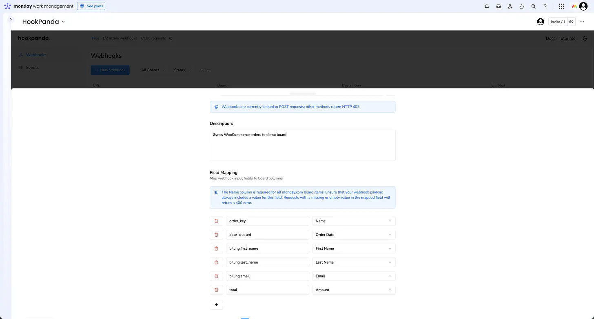Screen dimensions: 594x319
Task: Click the billing.first_name input field
Action: (x=267, y=249)
